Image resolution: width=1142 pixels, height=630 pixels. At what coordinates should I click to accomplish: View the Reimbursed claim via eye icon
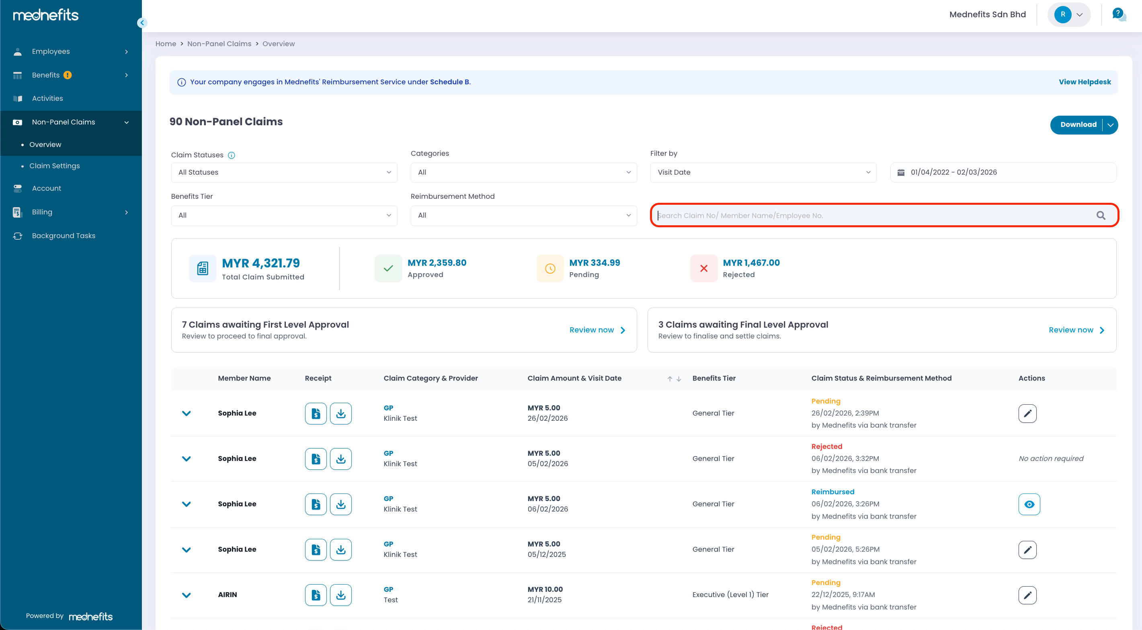pyautogui.click(x=1029, y=504)
